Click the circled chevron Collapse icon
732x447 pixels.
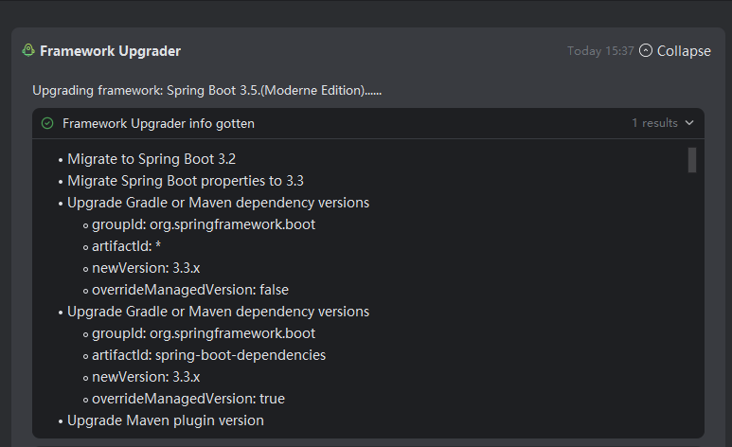pos(646,51)
